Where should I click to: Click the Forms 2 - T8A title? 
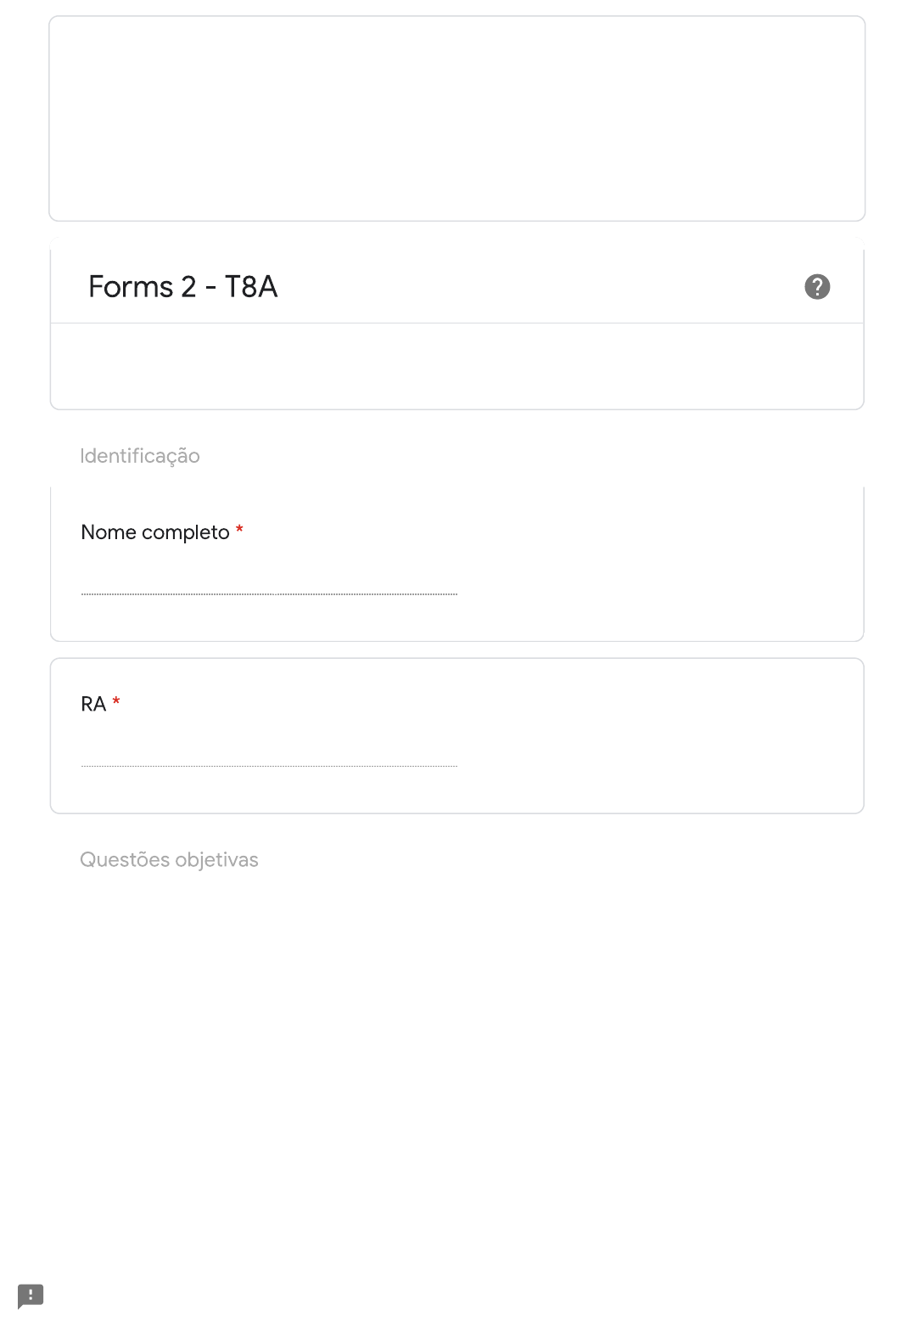(182, 287)
